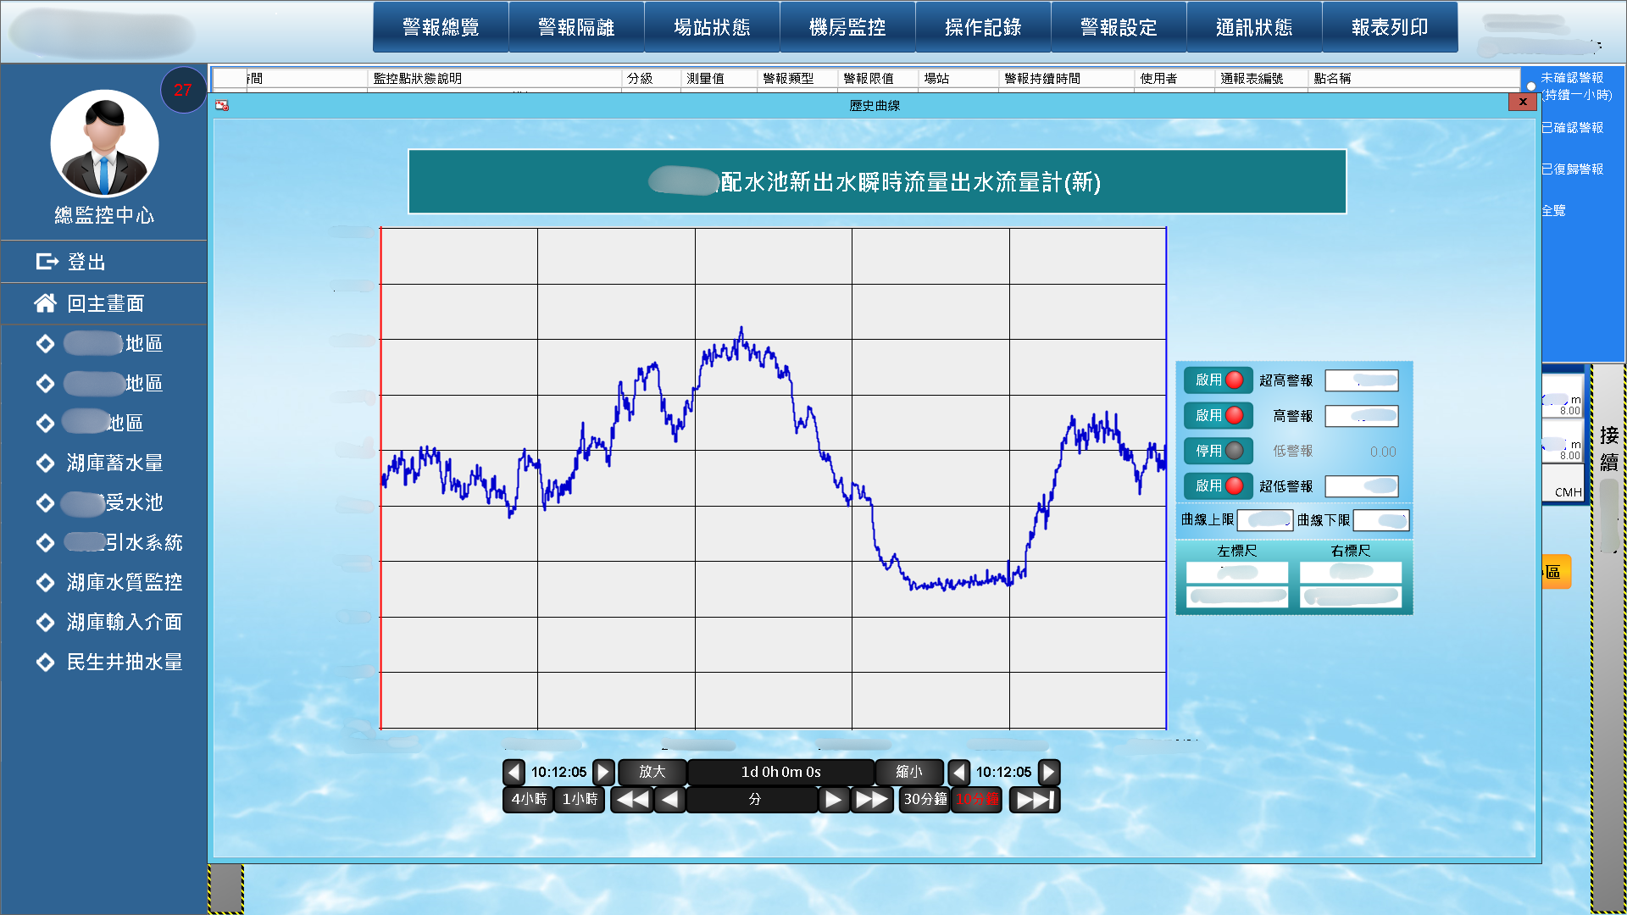The image size is (1627, 915).
Task: Click the 回主畫面 home icon
Action: (x=45, y=303)
